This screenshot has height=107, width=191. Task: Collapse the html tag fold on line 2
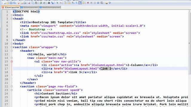(x=12, y=15)
